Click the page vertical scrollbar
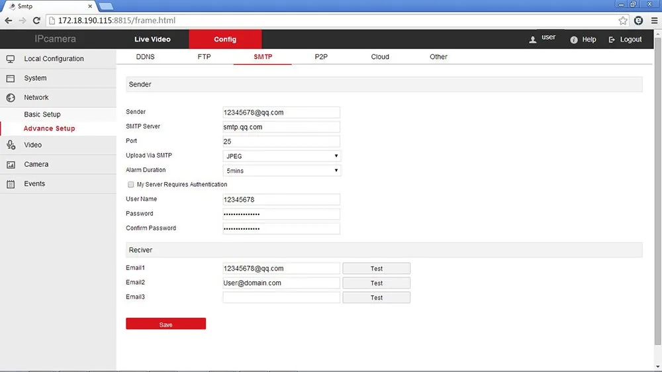The width and height of the screenshot is (662, 372). (658, 192)
